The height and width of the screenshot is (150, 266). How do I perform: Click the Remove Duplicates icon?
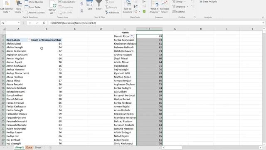click(135, 7)
